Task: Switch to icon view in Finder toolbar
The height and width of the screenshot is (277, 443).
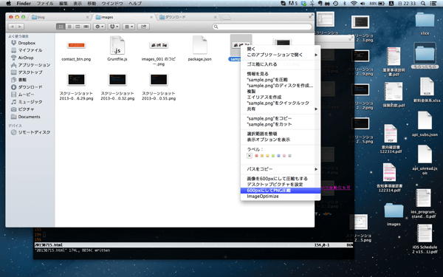Action: (61, 27)
